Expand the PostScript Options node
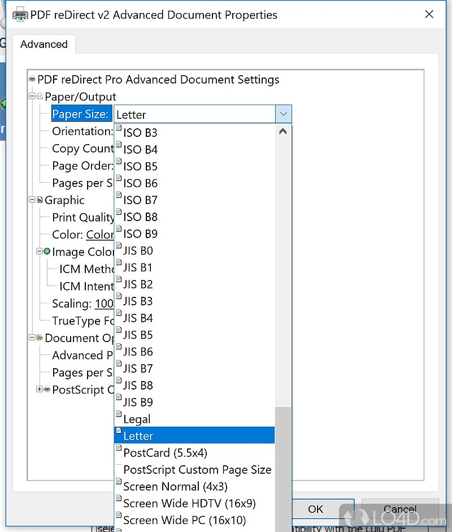Viewport: 452px width, 532px height. [x=40, y=390]
